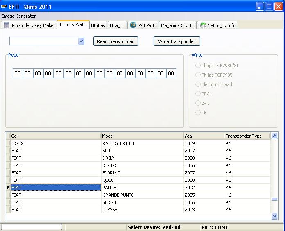
Task: Click the calculator icon on Pin Code tab
Action: click(7, 25)
